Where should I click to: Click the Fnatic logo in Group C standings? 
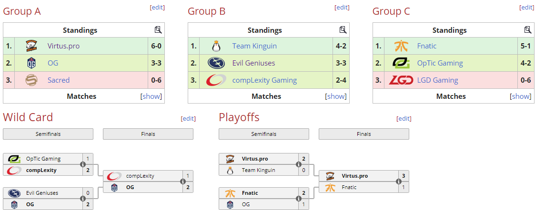click(401, 46)
